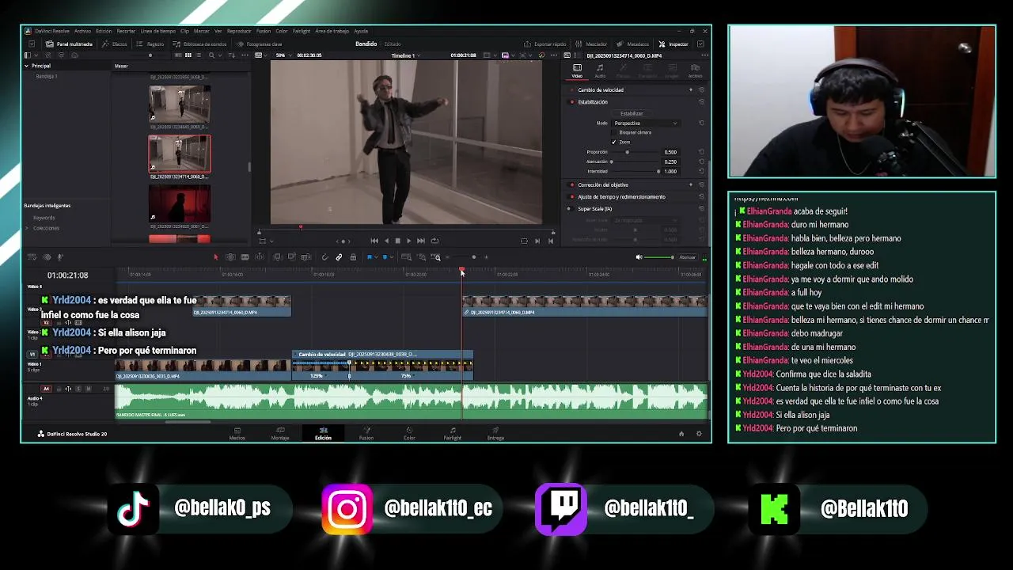The width and height of the screenshot is (1013, 570).
Task: Click the Atenuación value field 0.250
Action: (671, 161)
